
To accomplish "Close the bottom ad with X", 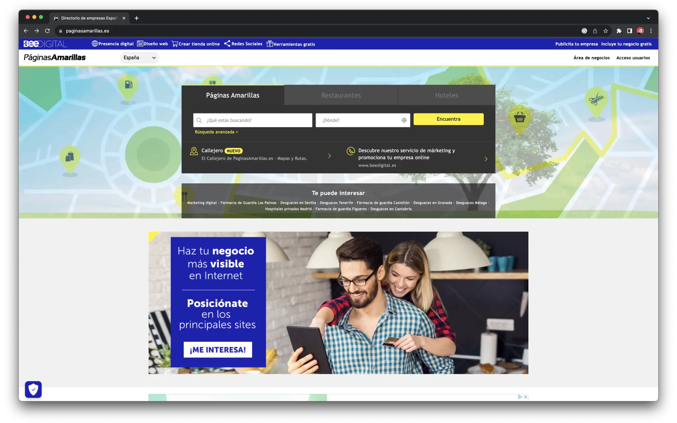I will click(525, 397).
